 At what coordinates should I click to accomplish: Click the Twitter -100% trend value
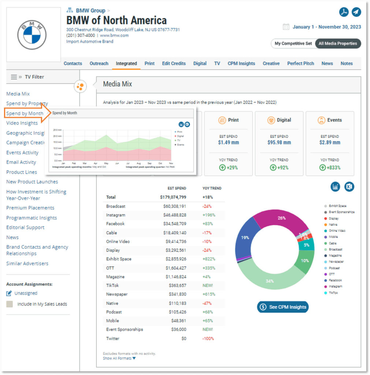tap(208, 339)
